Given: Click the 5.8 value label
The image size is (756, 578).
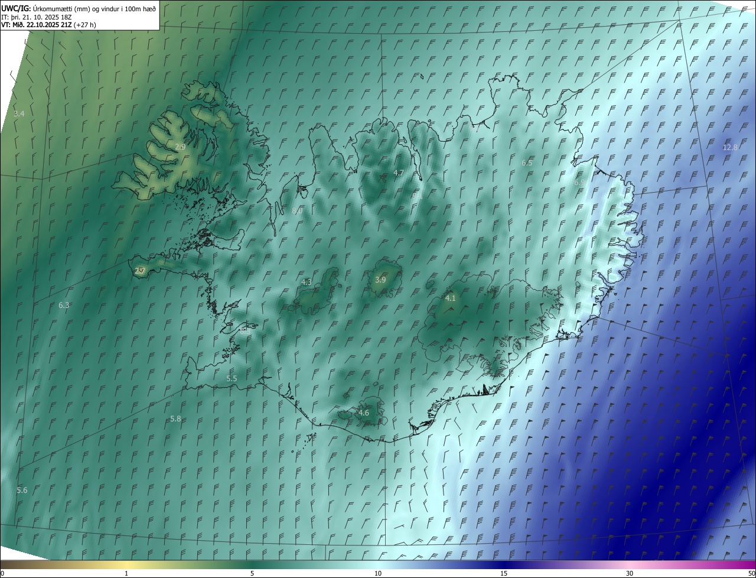Looking at the screenshot, I should (x=175, y=418).
